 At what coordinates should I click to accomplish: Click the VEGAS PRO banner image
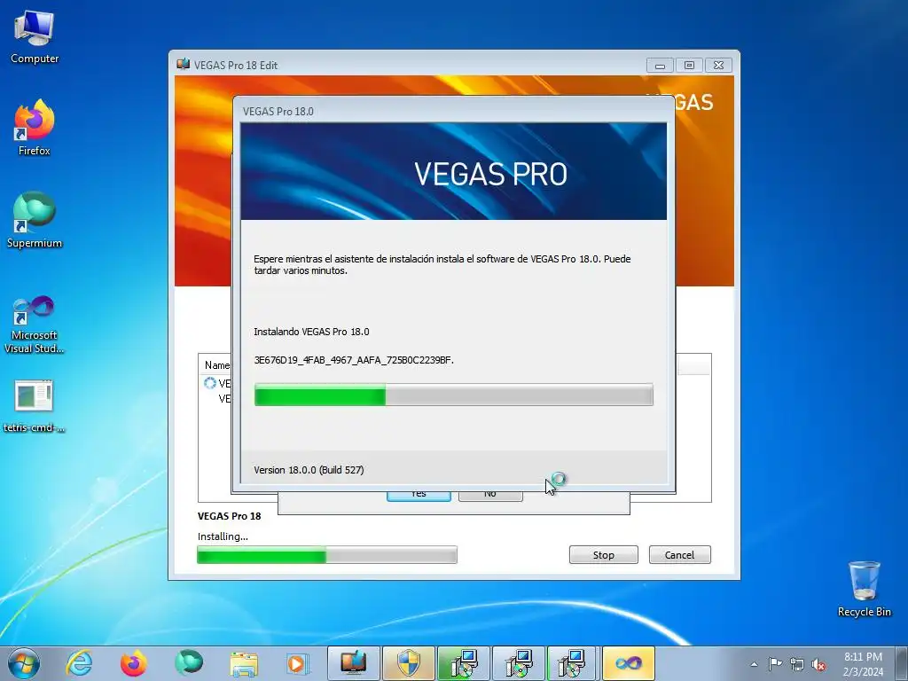453,171
